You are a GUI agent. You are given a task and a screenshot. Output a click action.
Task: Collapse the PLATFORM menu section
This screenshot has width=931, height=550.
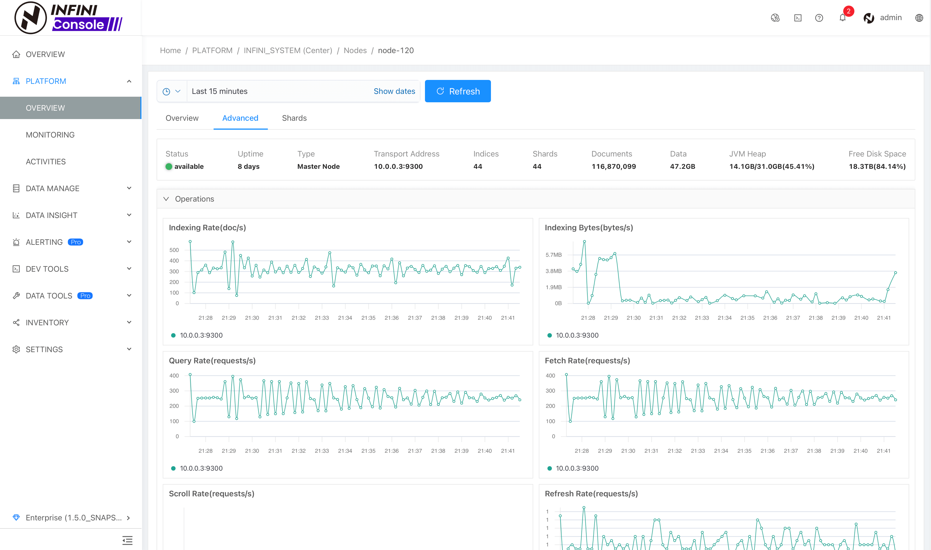tap(129, 81)
